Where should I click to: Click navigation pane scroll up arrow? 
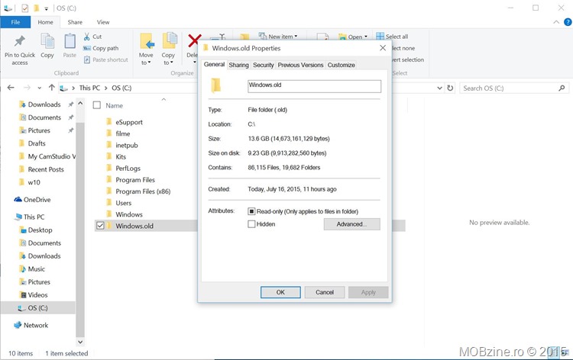[80, 104]
